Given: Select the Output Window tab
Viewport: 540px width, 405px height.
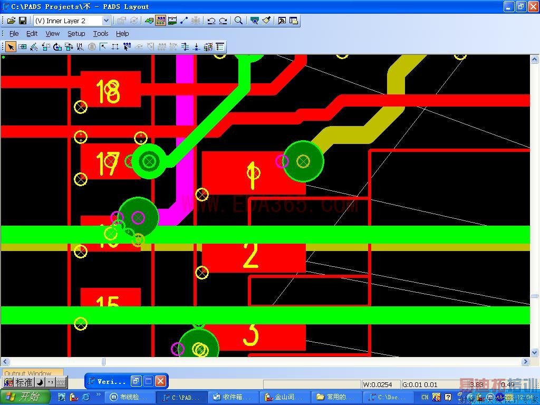Looking at the screenshot, I should coord(32,373).
